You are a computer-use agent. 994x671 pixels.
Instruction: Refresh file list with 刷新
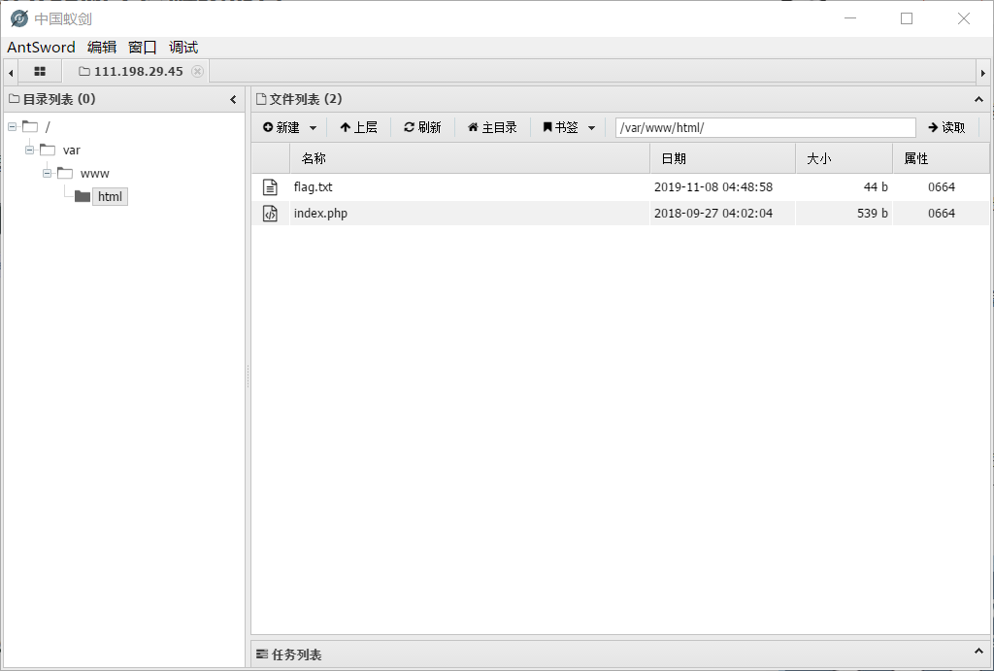[x=422, y=127]
